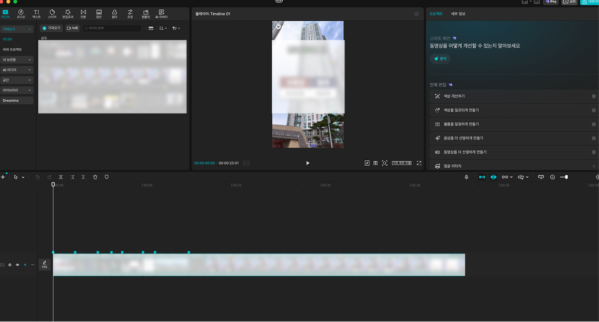The width and height of the screenshot is (599, 322).
Task: Click the 녹화 record button
Action: (72, 28)
